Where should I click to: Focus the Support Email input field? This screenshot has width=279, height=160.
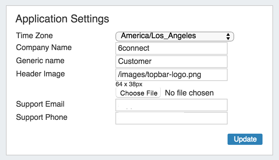pyautogui.click(x=171, y=105)
